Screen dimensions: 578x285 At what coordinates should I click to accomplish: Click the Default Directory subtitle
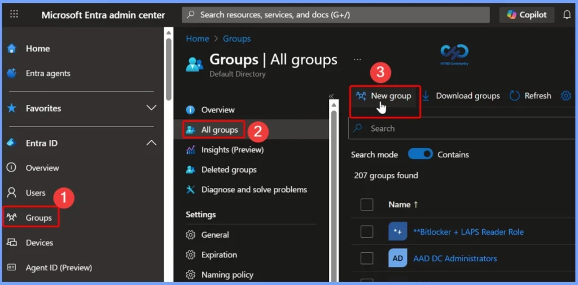pos(238,74)
